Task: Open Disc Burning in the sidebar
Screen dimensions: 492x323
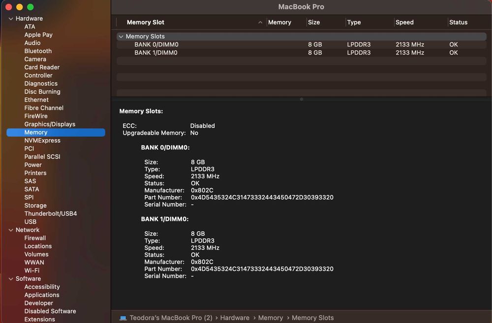Action: click(42, 92)
